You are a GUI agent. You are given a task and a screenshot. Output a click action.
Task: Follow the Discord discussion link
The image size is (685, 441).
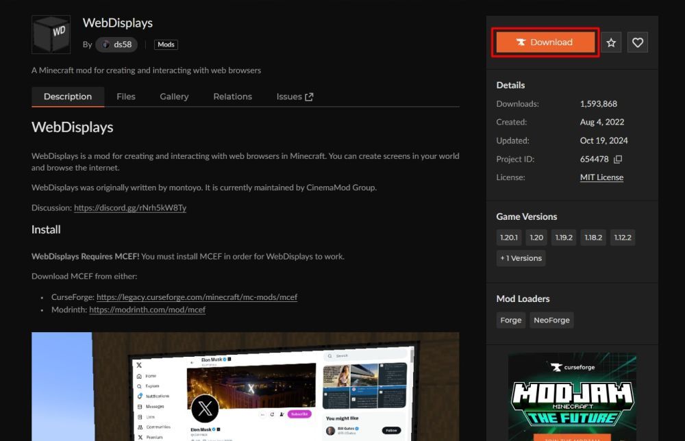(x=130, y=207)
